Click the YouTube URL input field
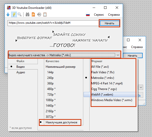The image size is (152, 137). tap(53, 23)
